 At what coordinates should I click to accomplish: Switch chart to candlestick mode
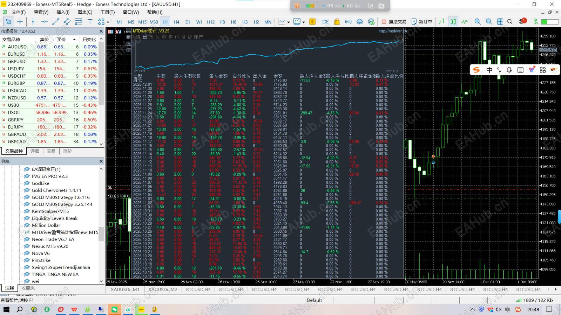pos(453,22)
